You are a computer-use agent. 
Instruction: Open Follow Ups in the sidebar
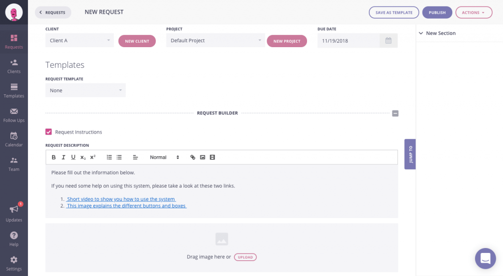14,115
